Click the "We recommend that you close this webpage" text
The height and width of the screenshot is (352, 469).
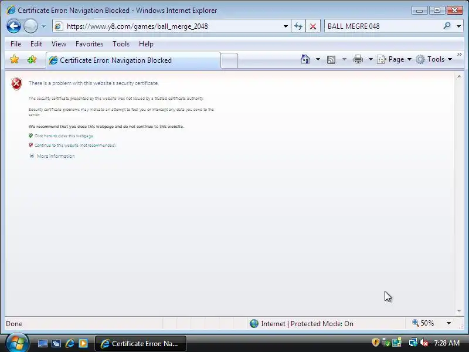tap(106, 126)
